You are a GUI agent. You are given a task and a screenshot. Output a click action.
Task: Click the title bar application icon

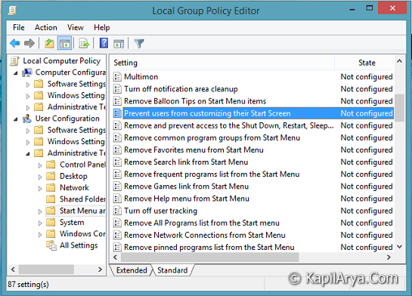pos(12,11)
